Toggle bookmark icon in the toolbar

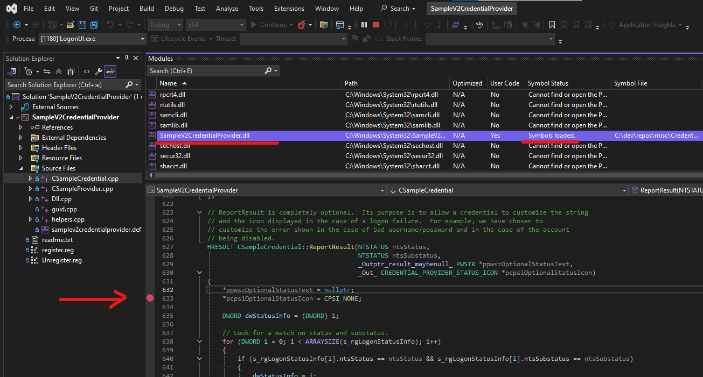pos(552,25)
